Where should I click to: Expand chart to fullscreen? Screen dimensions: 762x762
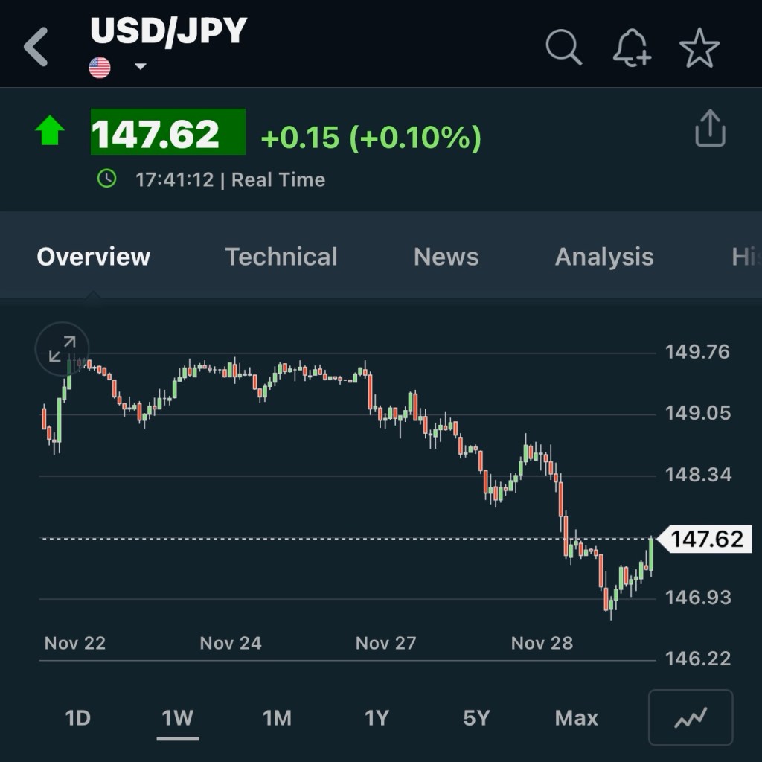coord(62,348)
